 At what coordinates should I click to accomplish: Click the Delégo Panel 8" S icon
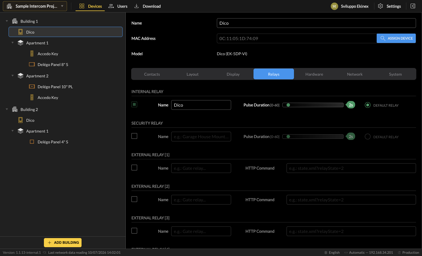(32, 65)
